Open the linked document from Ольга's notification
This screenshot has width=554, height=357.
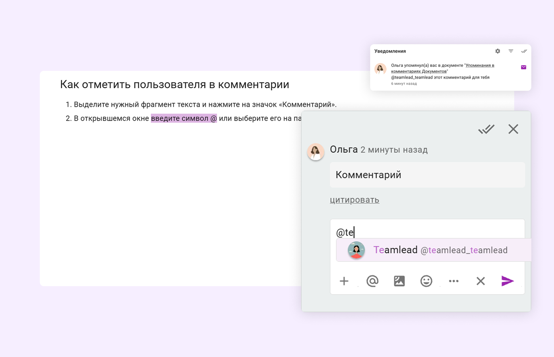pos(480,66)
